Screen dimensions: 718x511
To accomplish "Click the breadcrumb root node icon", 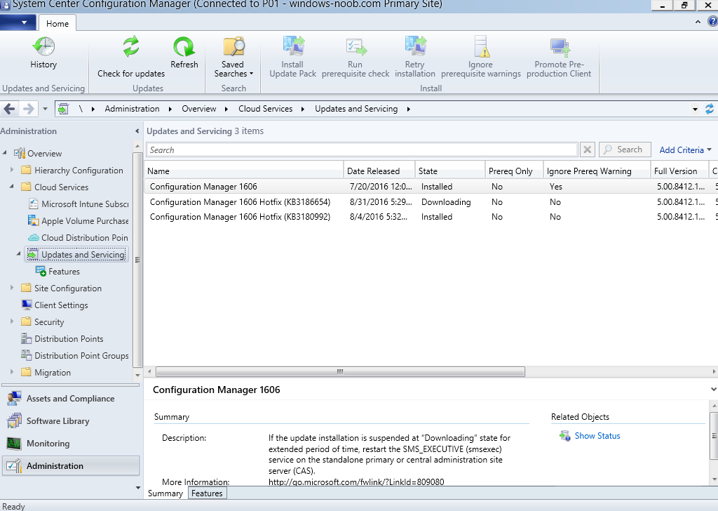I will [63, 109].
